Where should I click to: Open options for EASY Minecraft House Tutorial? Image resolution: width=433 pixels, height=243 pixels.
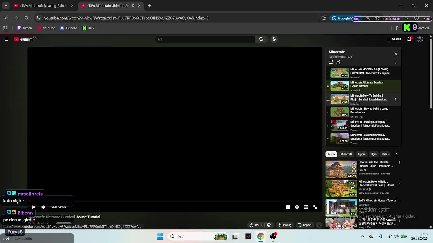pos(400,201)
